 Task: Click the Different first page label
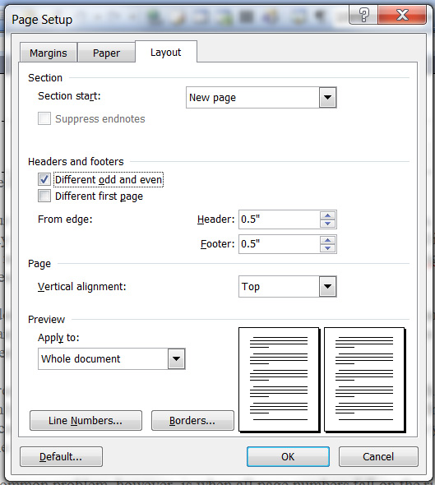pyautogui.click(x=99, y=196)
